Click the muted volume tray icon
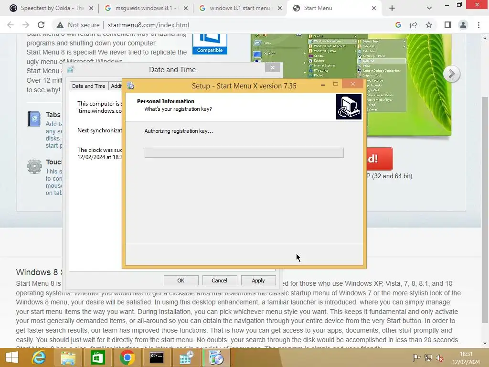 tap(440, 357)
